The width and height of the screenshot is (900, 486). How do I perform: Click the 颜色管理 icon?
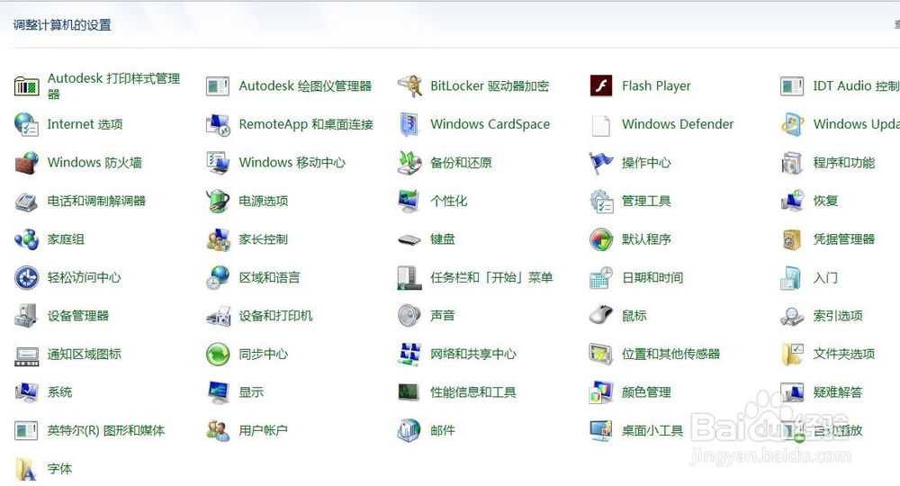click(x=601, y=392)
